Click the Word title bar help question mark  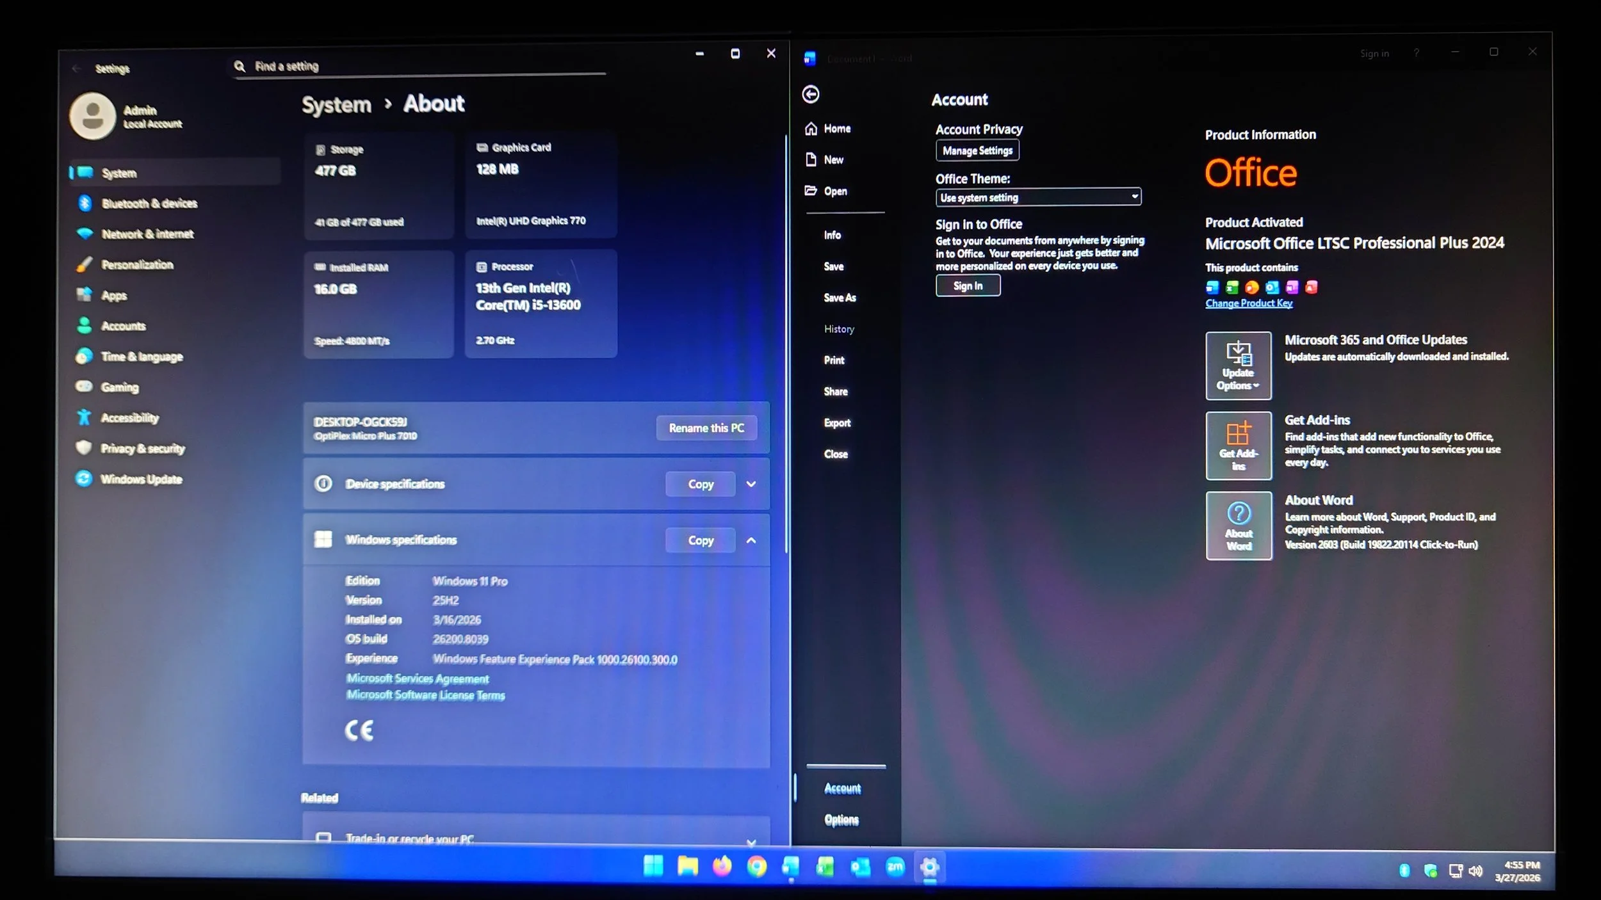1417,52
